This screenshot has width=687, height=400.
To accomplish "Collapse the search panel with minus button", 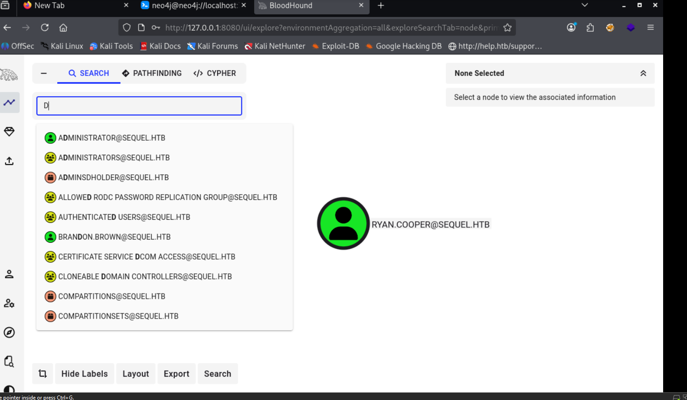I will [x=44, y=73].
